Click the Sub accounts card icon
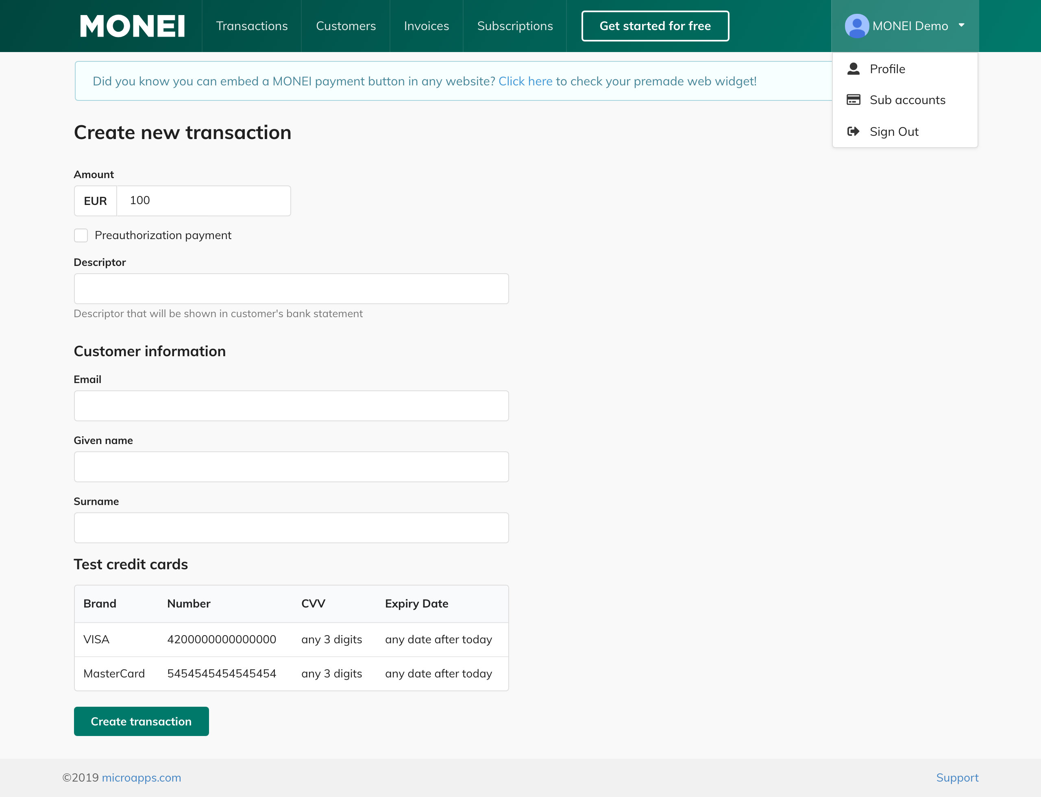The width and height of the screenshot is (1041, 797). pyautogui.click(x=853, y=100)
